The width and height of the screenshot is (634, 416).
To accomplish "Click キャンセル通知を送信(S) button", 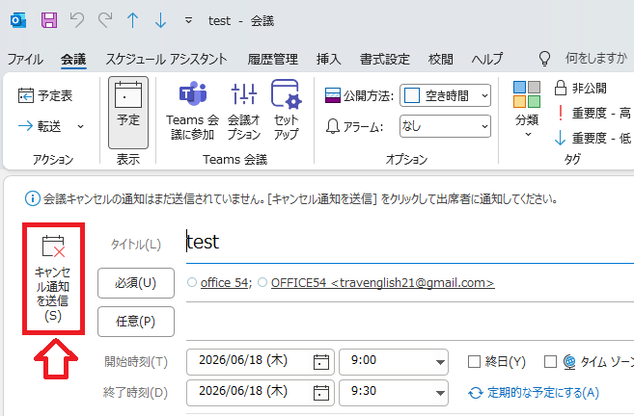I will click(x=53, y=278).
